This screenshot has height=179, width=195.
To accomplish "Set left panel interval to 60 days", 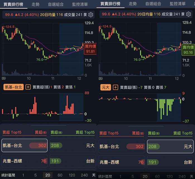I will click(x=60, y=175).
